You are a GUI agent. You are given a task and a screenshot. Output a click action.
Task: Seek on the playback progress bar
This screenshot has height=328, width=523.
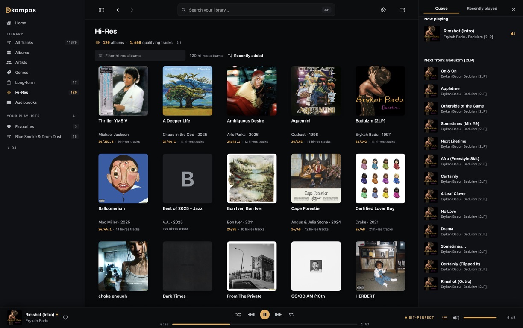click(264, 324)
